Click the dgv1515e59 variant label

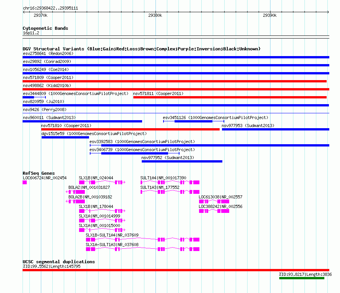coord(94,134)
